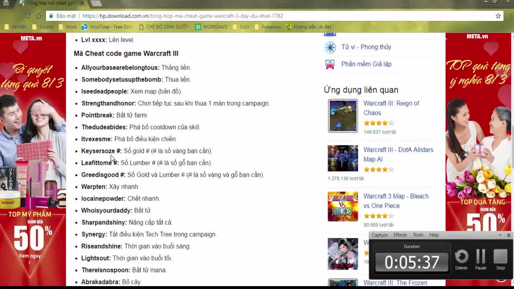
Task: Open the Pokemon bookmark folder
Action: click(x=267, y=27)
